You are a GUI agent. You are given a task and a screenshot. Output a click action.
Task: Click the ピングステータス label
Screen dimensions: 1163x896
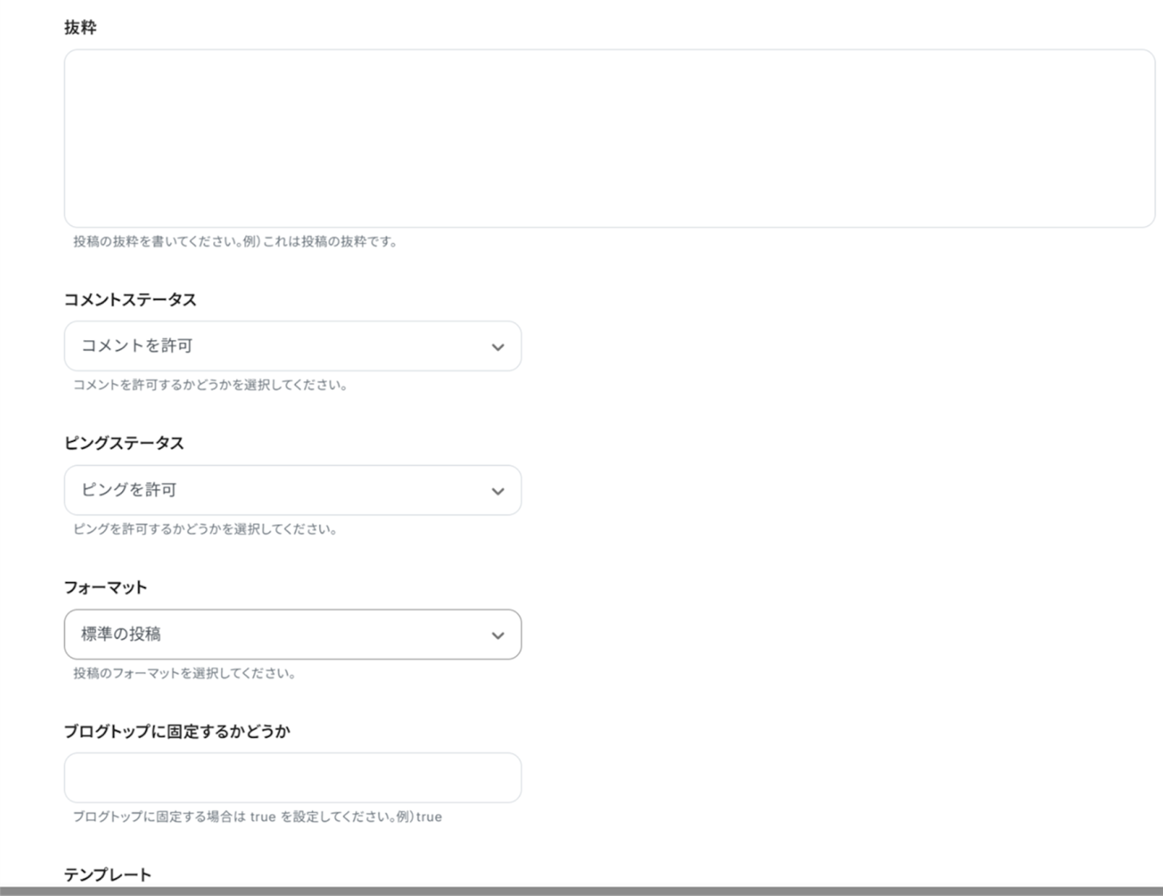(x=124, y=443)
